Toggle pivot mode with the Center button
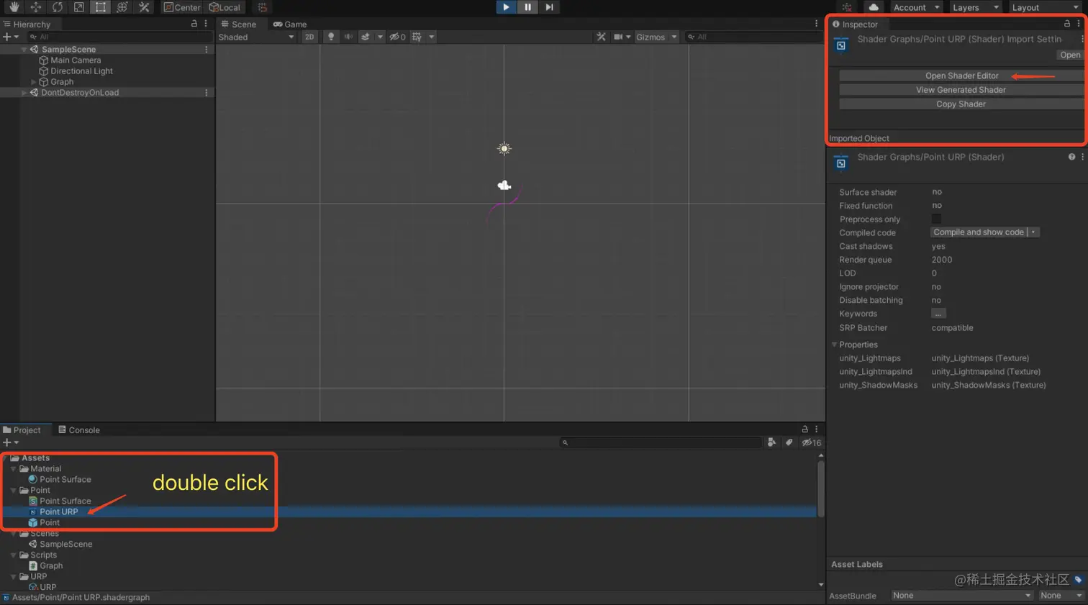The width and height of the screenshot is (1088, 605). click(x=182, y=7)
